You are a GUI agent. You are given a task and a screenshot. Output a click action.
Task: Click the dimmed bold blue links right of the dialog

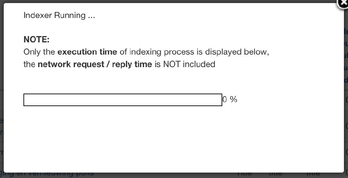(x=346, y=55)
